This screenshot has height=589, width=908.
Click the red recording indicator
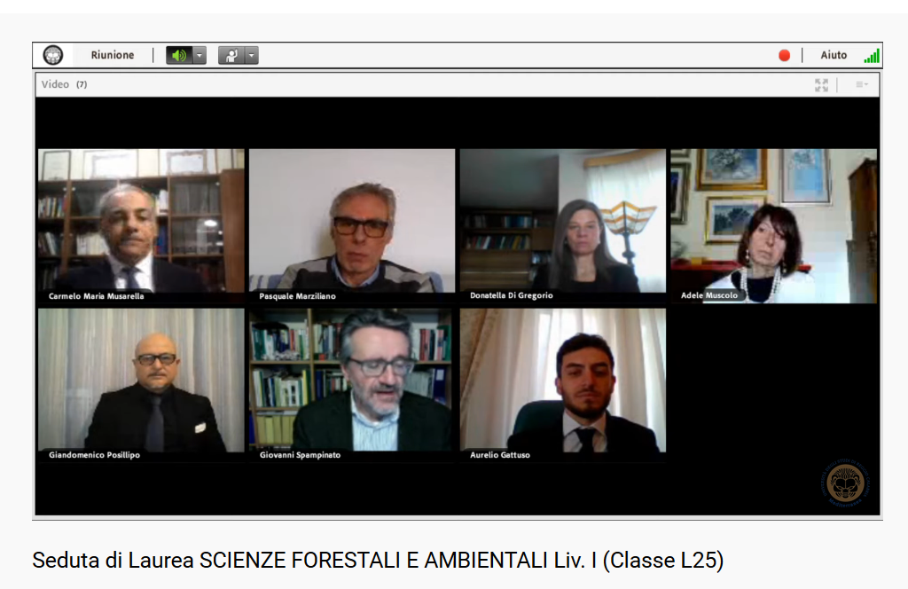pyautogui.click(x=784, y=55)
